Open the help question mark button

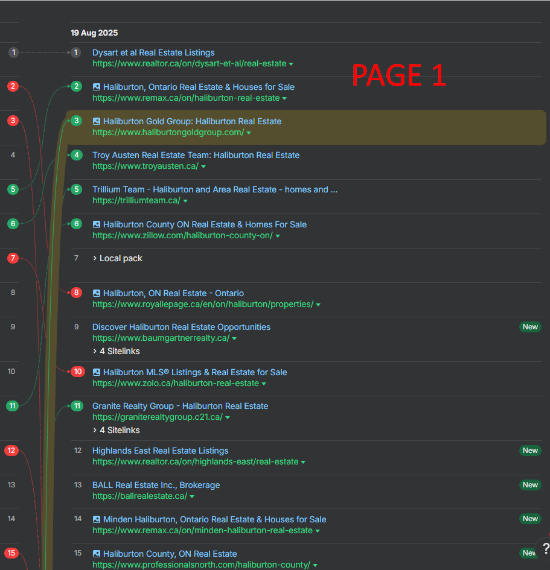544,548
